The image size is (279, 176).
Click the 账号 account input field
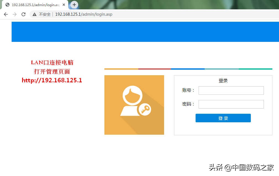pos(231,90)
